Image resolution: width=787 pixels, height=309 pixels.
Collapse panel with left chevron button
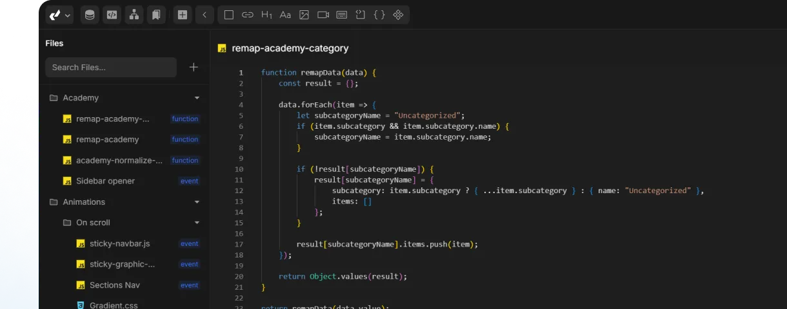(204, 15)
